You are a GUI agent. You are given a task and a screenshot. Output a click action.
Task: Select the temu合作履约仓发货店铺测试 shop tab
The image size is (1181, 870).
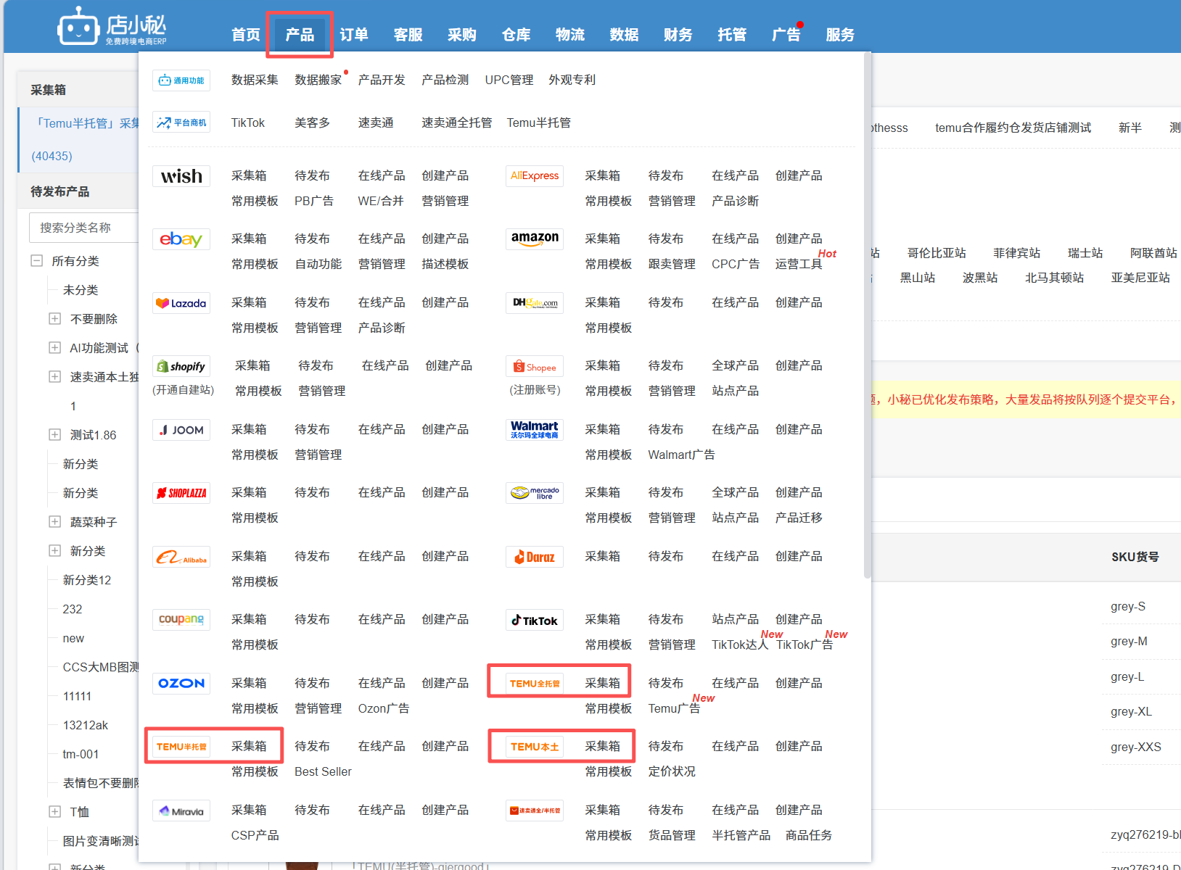pos(1013,128)
